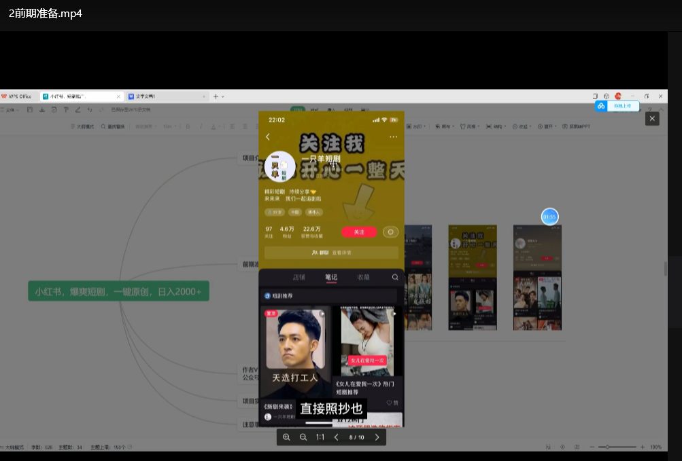Open the 文件 file menu
This screenshot has height=461, width=682.
pyautogui.click(x=10, y=110)
